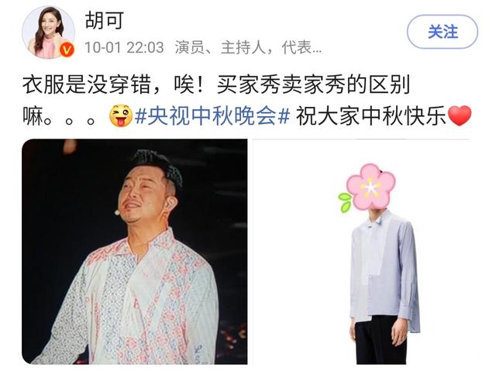Click the ellipsis after 代表 in the bio
The image size is (496, 371).
(x=317, y=50)
